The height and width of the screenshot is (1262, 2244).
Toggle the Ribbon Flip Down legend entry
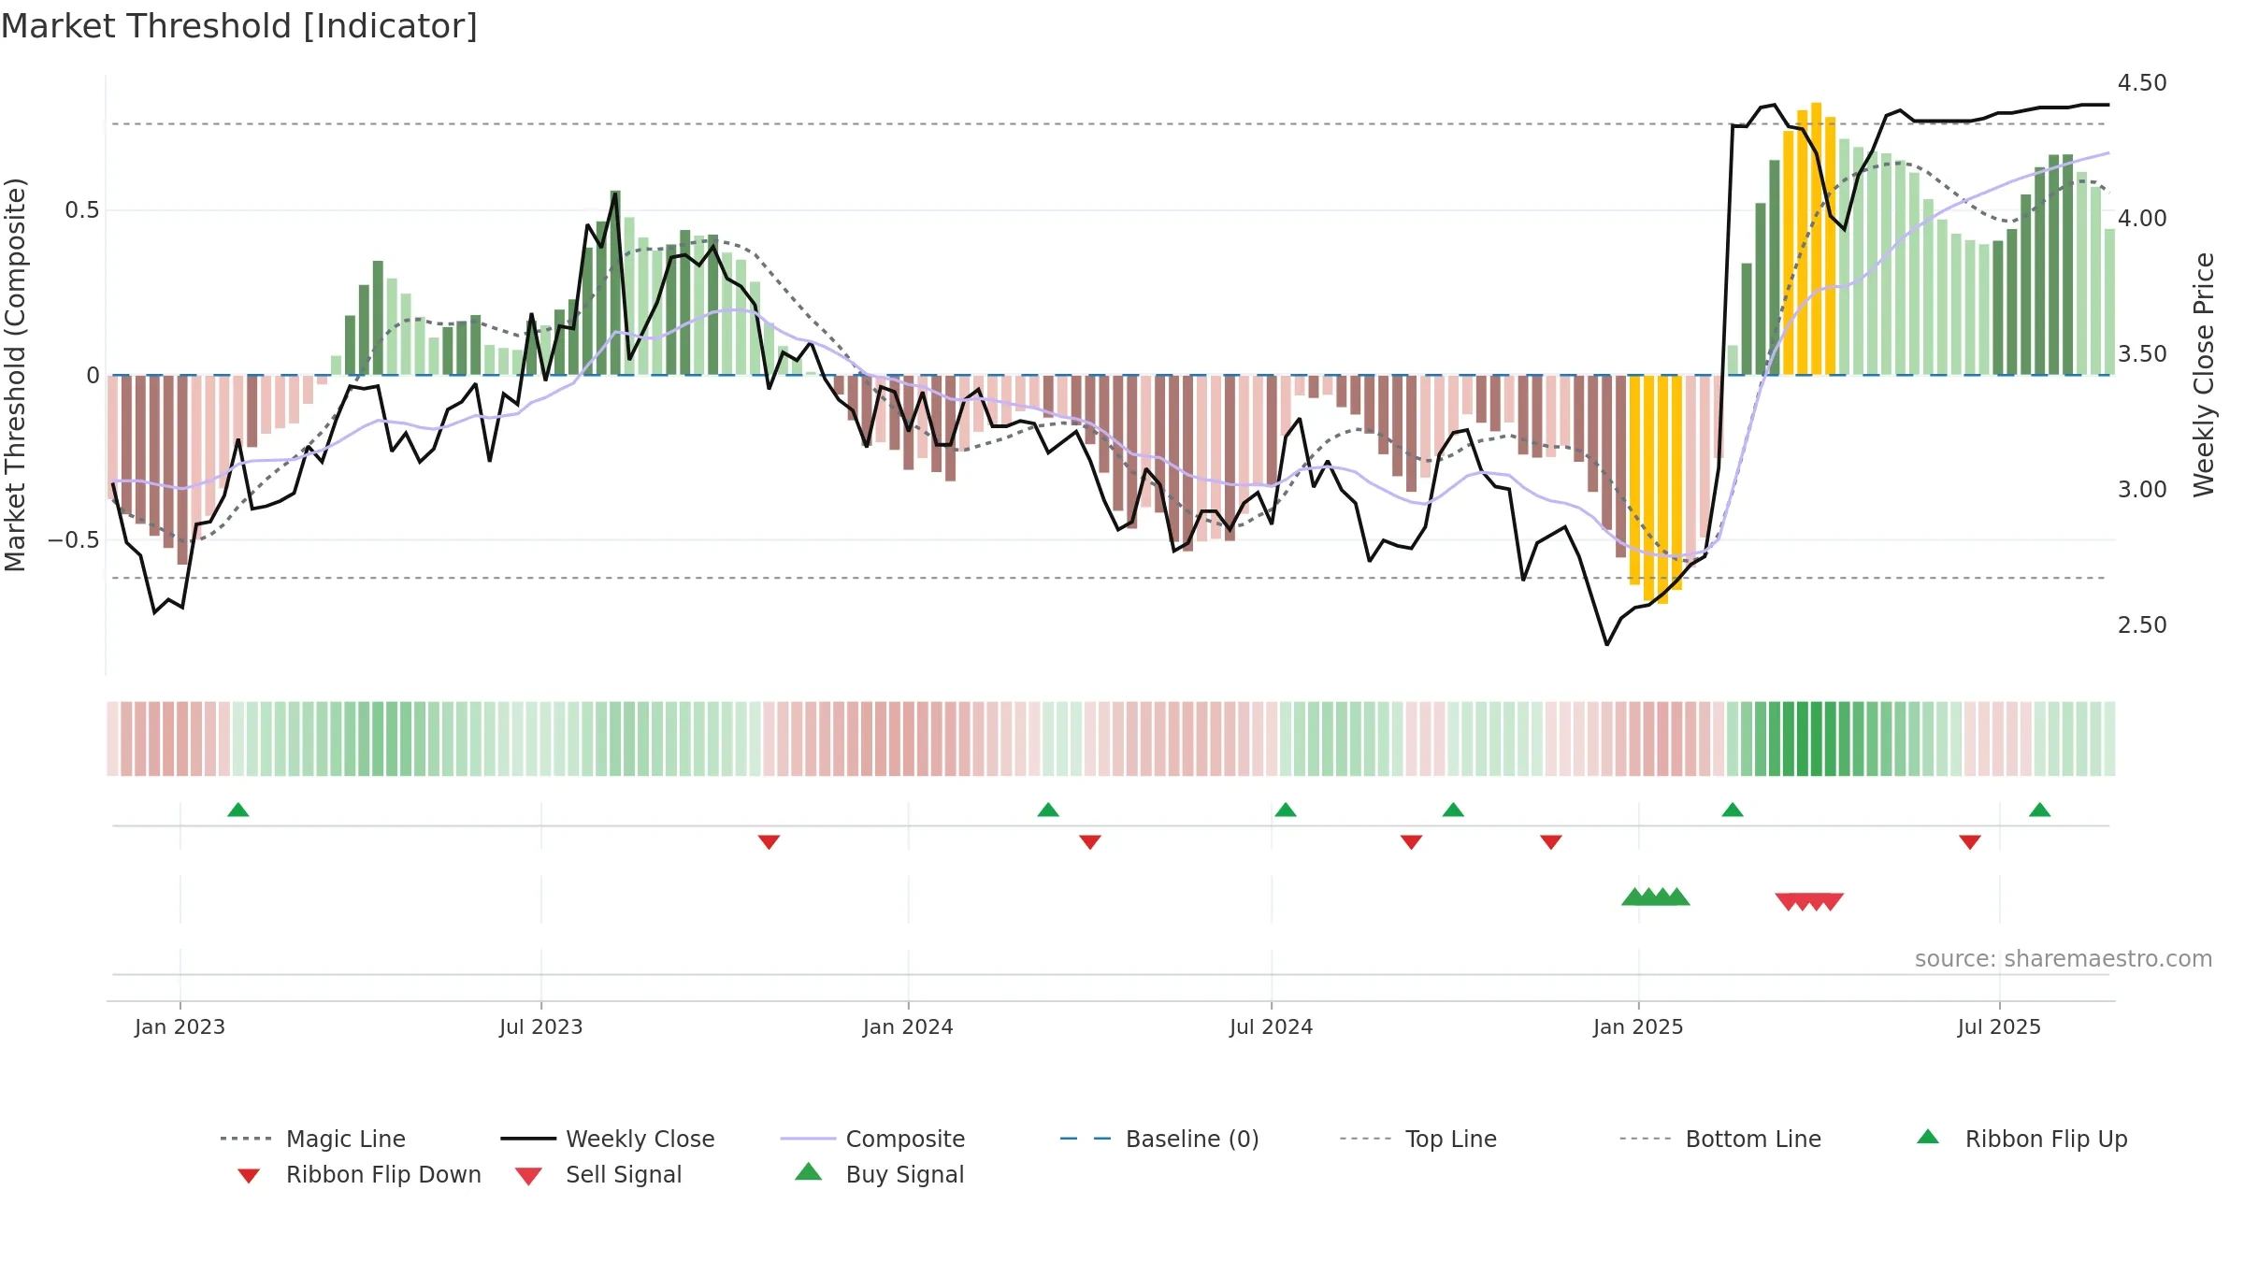click(358, 1174)
